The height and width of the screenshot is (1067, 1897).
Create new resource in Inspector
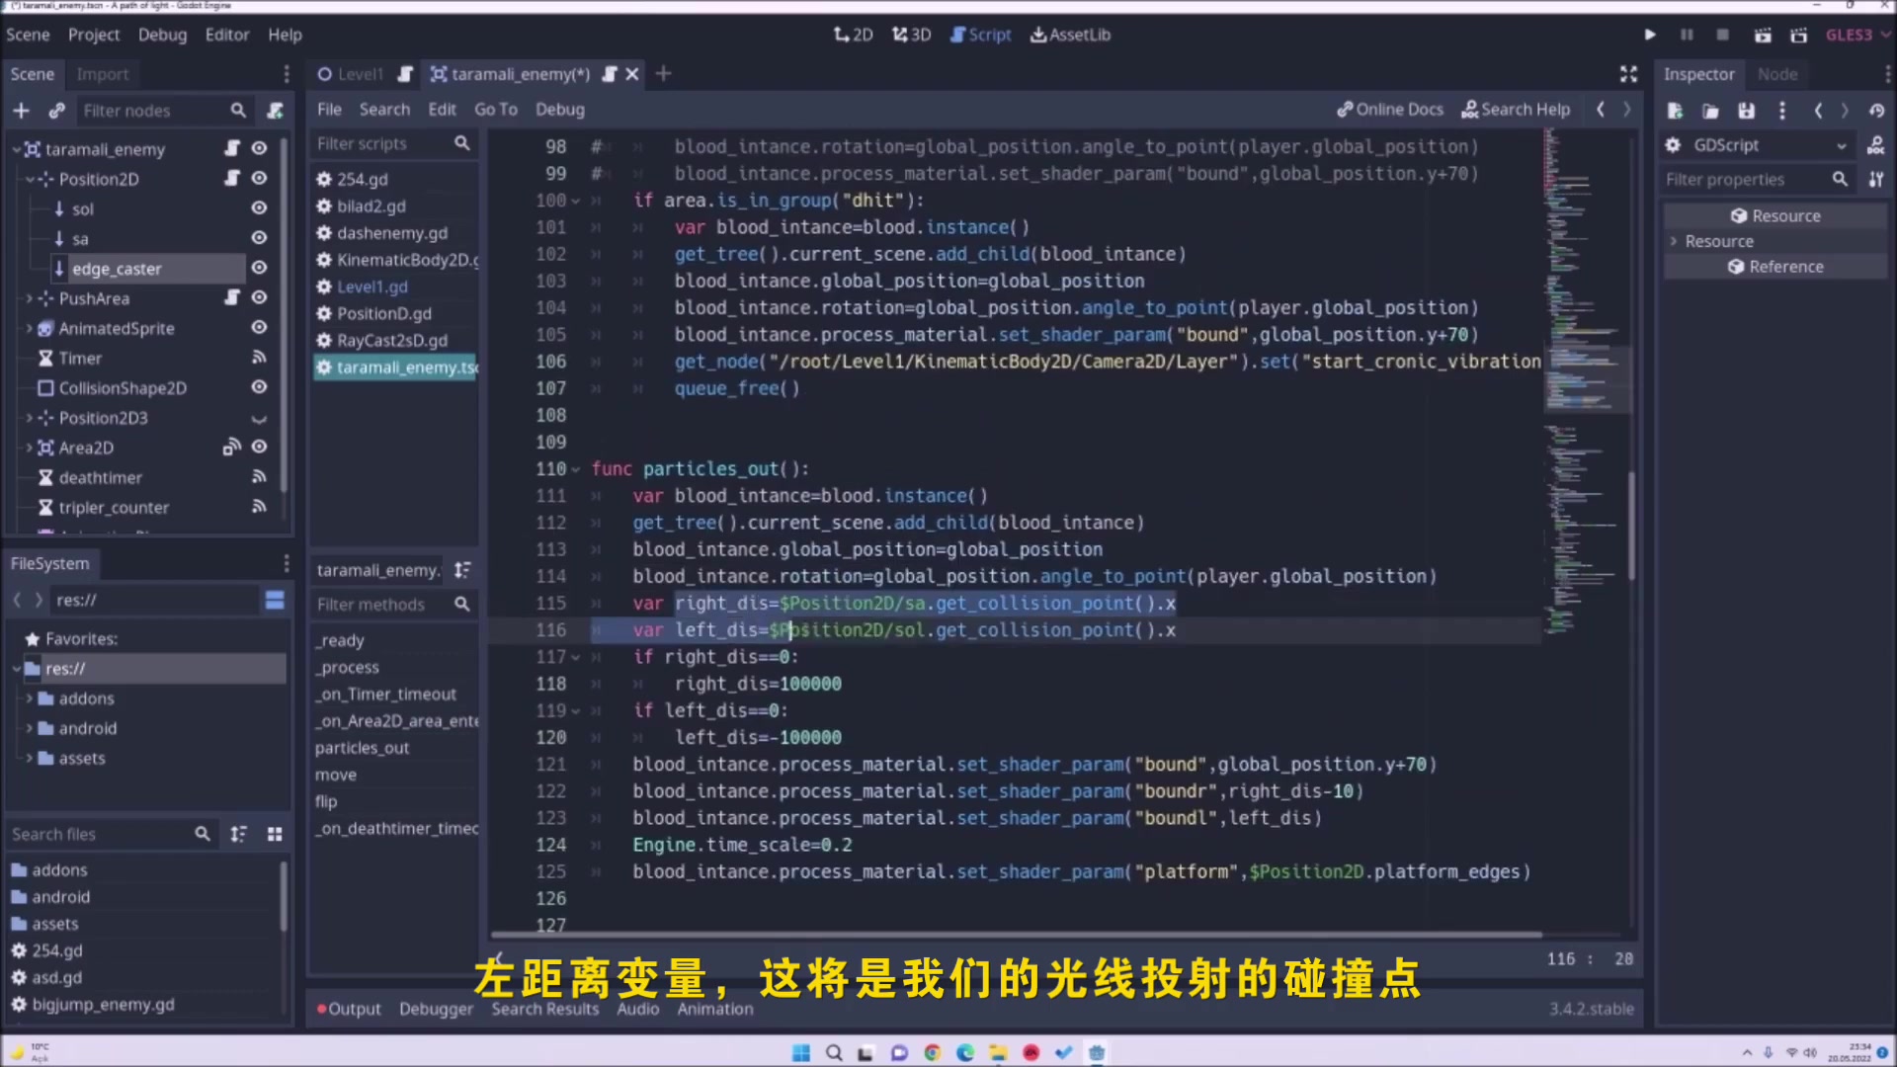[1675, 111]
